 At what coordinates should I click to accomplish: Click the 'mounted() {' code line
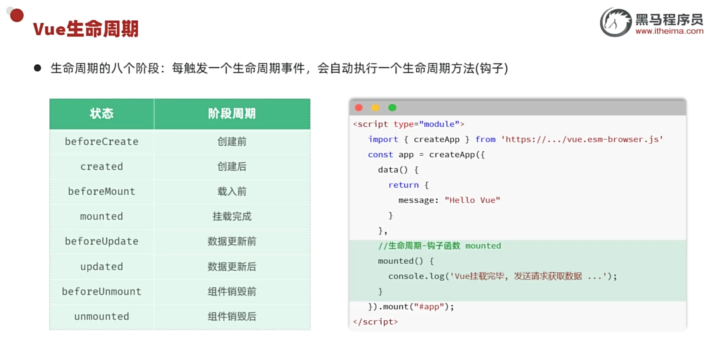pyautogui.click(x=406, y=261)
